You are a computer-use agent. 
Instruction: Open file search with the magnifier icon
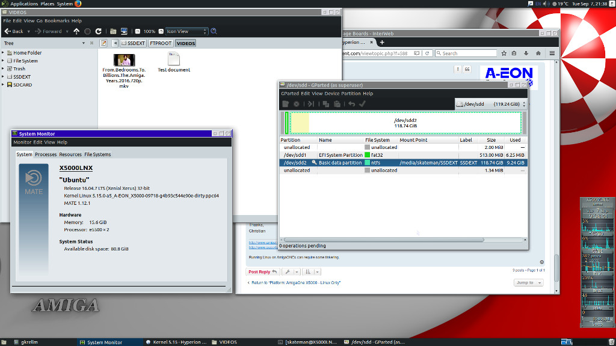click(214, 31)
